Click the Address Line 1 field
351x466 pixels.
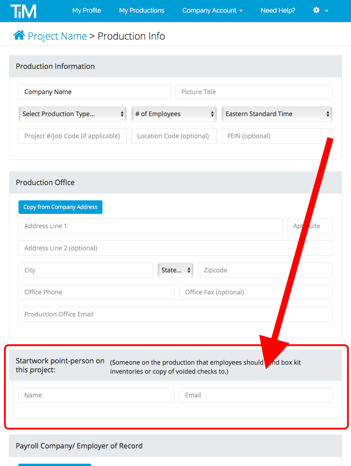151,226
